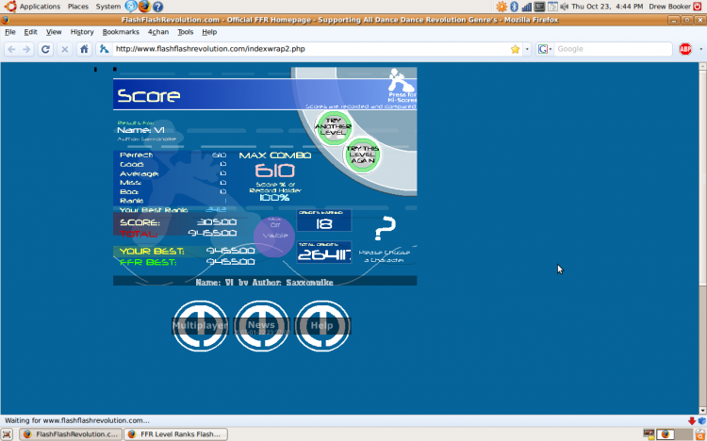Image resolution: width=707 pixels, height=441 pixels.
Task: Click the Help circle icon
Action: tap(321, 325)
